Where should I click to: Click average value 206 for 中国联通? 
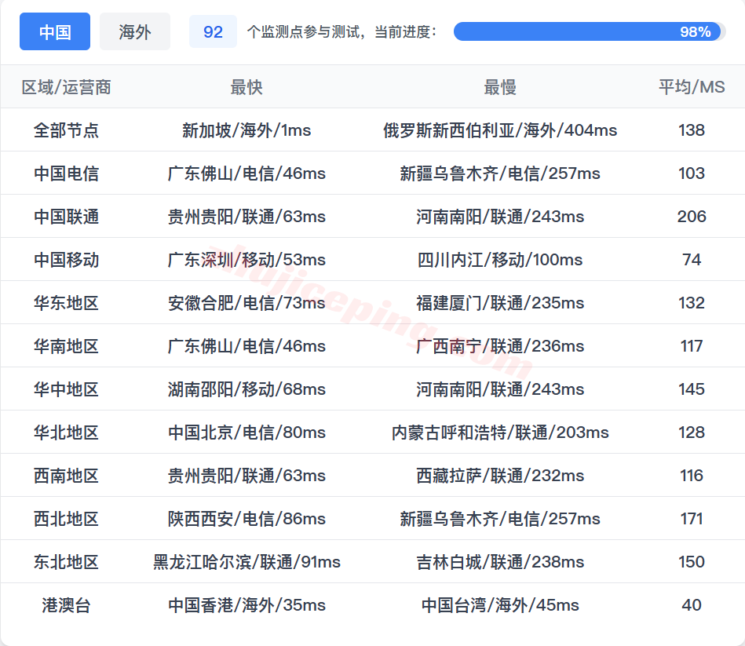[x=692, y=217]
